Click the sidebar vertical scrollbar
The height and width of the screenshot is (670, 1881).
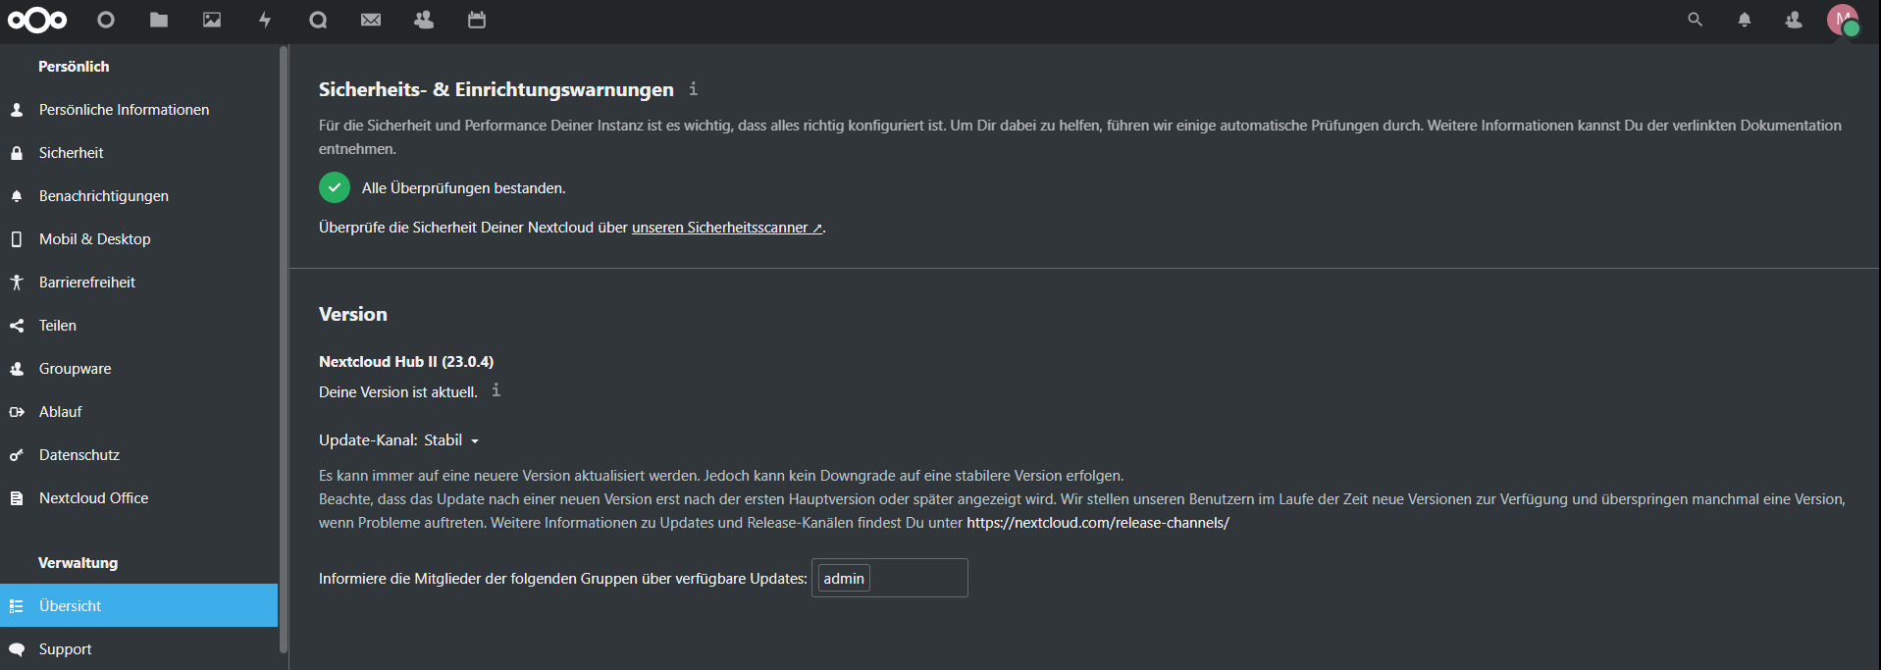point(284,348)
